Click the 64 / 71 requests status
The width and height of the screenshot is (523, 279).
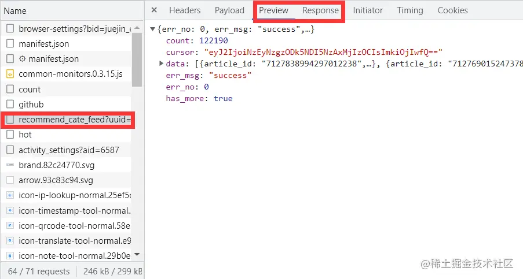tap(39, 271)
